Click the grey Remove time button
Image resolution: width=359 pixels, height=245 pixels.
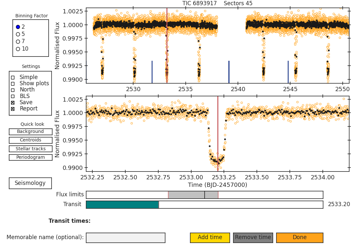coord(253,237)
